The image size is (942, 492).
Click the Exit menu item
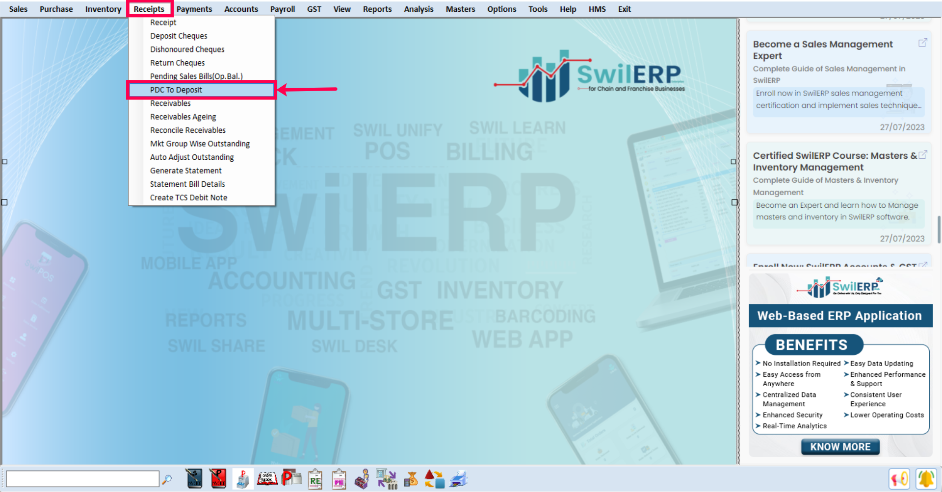pos(624,9)
